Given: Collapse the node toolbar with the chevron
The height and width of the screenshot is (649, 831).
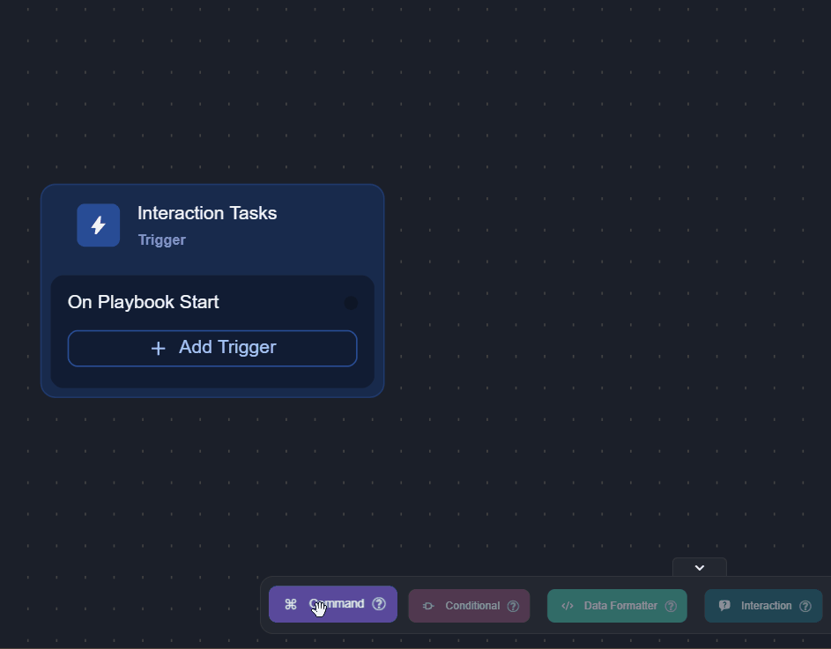Looking at the screenshot, I should tap(699, 567).
